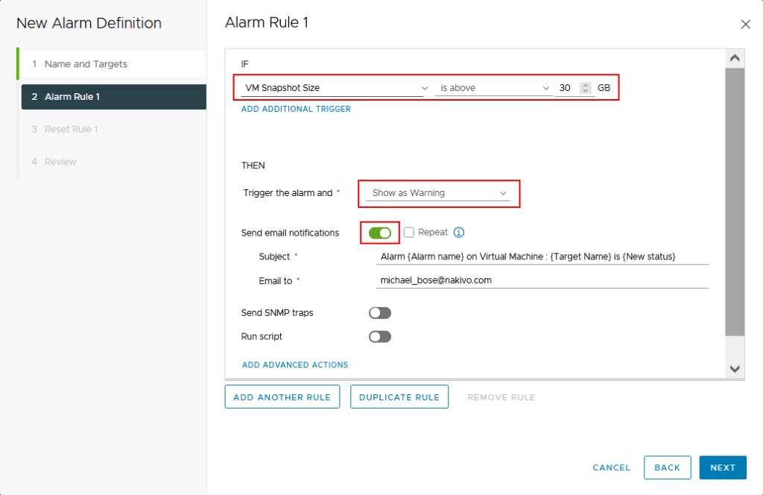Check the Repeat checkbox

[408, 233]
